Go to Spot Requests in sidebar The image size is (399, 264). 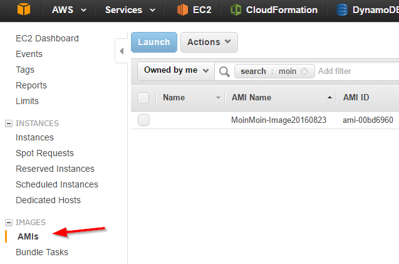click(45, 153)
